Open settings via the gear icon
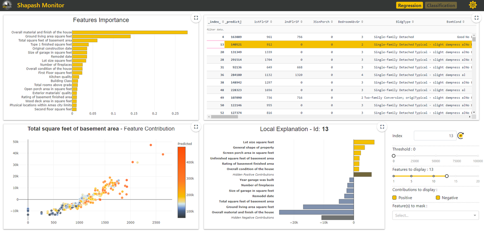 point(472,5)
